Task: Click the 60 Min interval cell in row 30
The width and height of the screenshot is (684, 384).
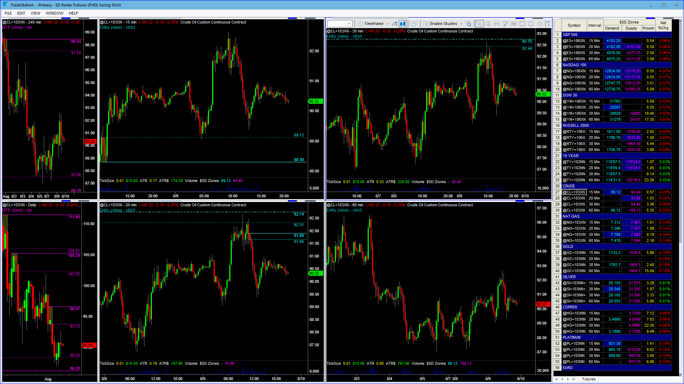Action: (594, 211)
